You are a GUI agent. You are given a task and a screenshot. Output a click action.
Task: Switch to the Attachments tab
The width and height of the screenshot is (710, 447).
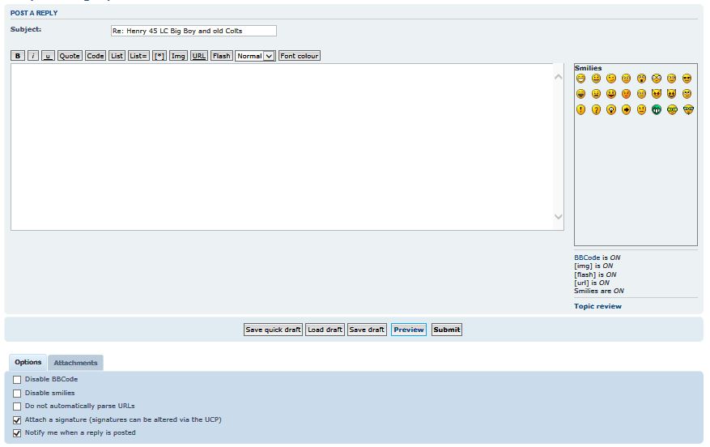point(75,363)
